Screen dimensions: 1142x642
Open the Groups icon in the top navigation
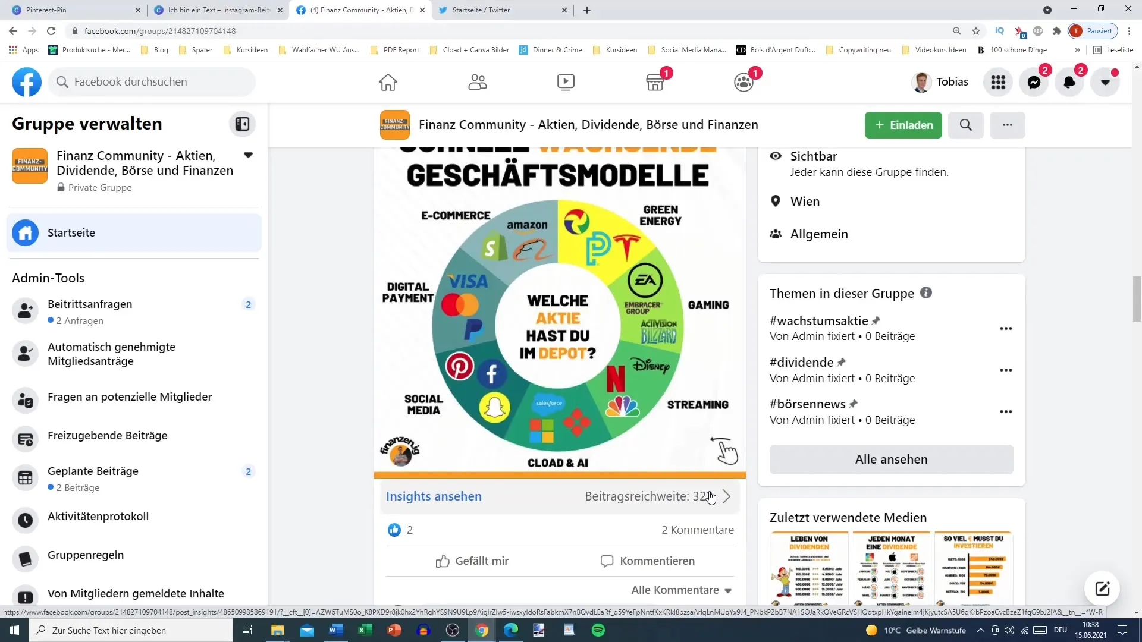pos(743,82)
